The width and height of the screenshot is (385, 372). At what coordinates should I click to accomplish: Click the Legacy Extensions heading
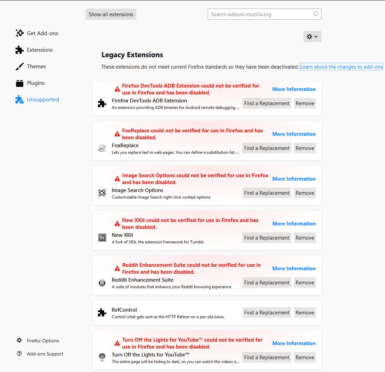tap(132, 55)
